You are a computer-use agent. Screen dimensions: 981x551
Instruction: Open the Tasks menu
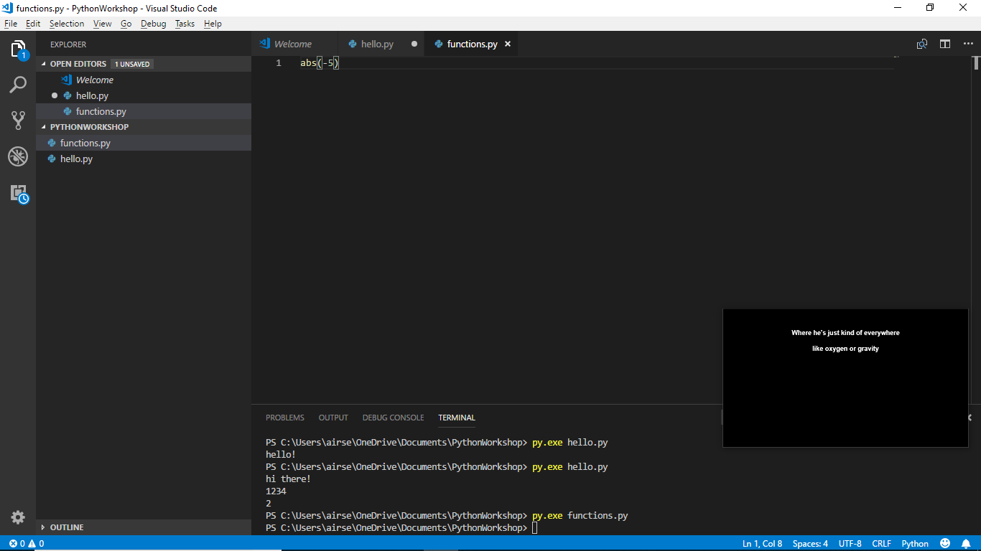[185, 24]
